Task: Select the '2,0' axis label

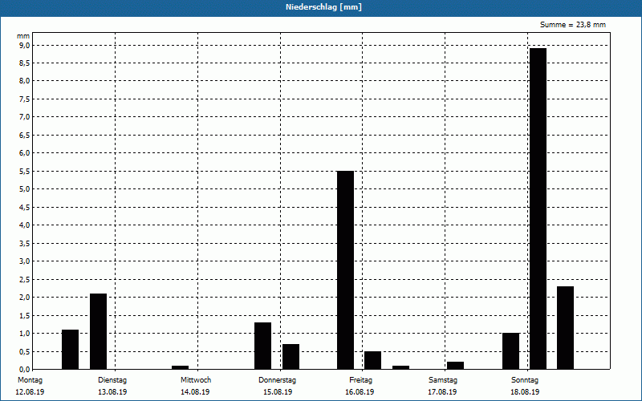Action: pos(25,298)
